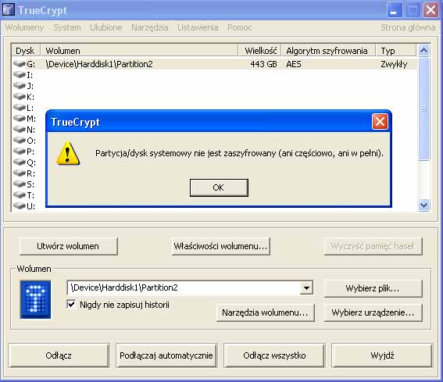The height and width of the screenshot is (382, 443).
Task: Select drive J: icon in list
Action: 20,85
